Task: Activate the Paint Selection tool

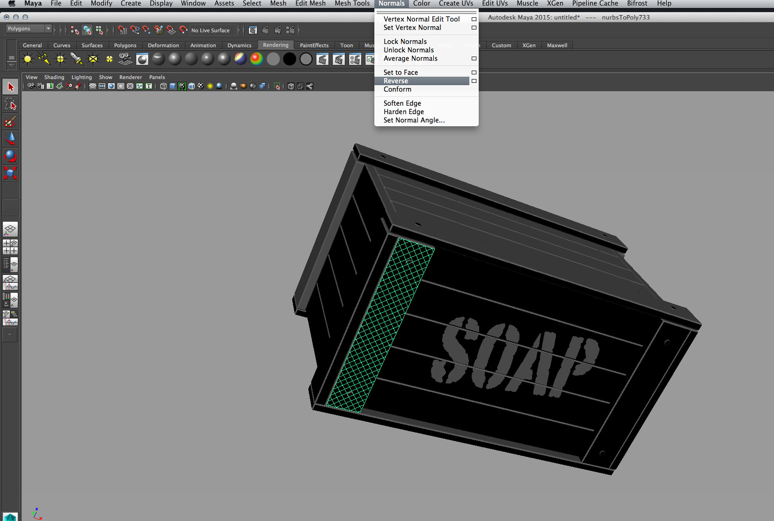Action: click(10, 122)
